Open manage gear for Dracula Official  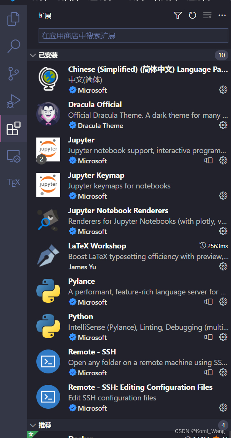[x=223, y=125]
